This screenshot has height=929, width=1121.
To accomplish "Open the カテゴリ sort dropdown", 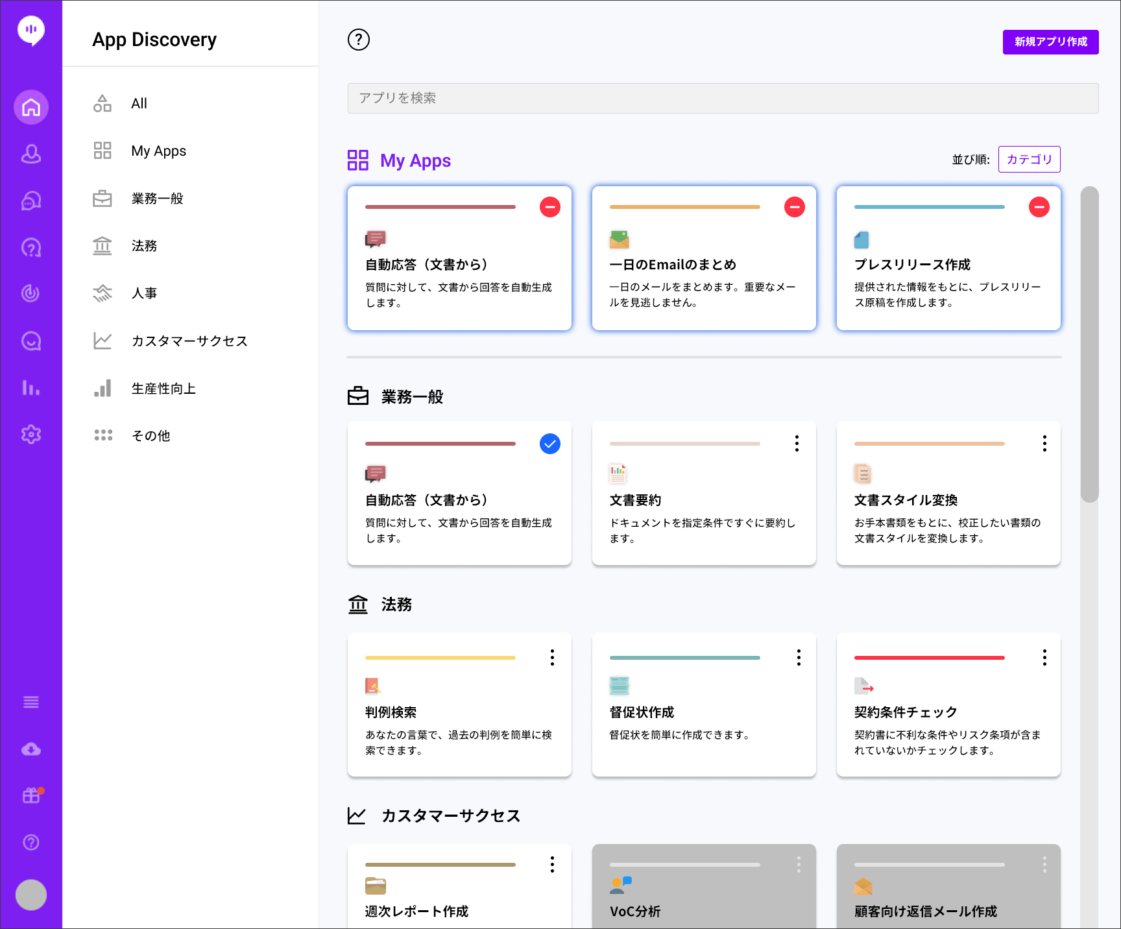I will (x=1029, y=158).
